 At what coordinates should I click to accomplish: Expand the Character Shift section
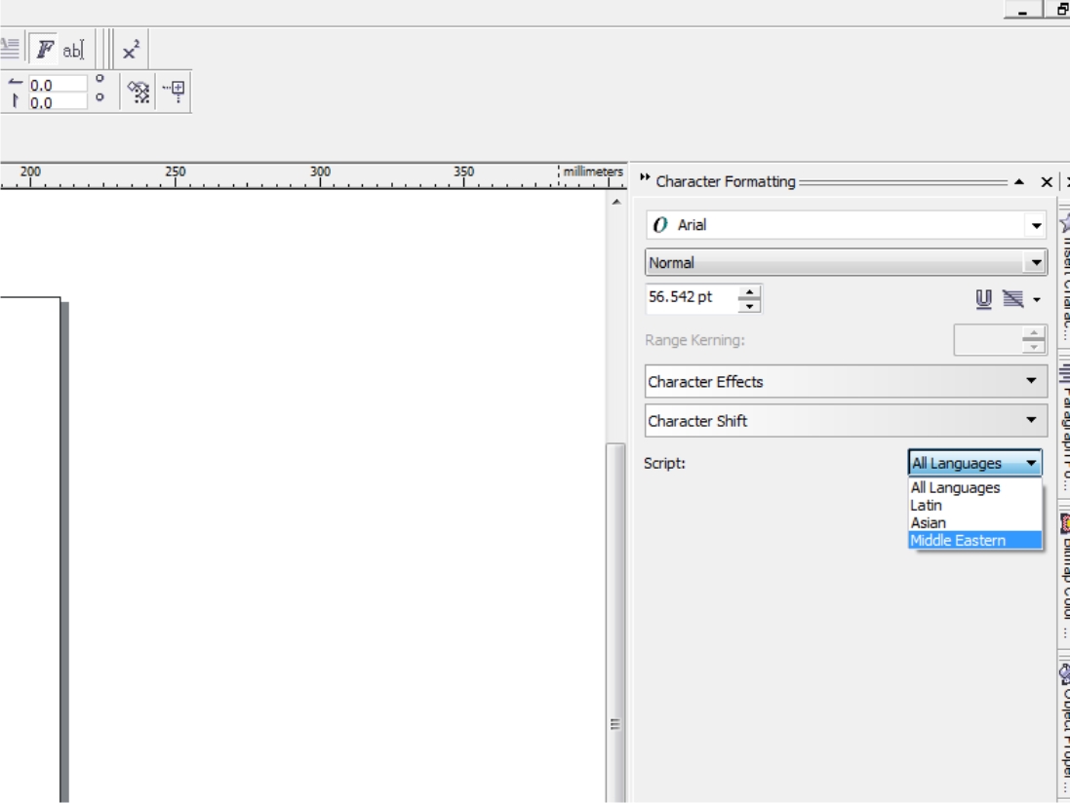point(846,421)
